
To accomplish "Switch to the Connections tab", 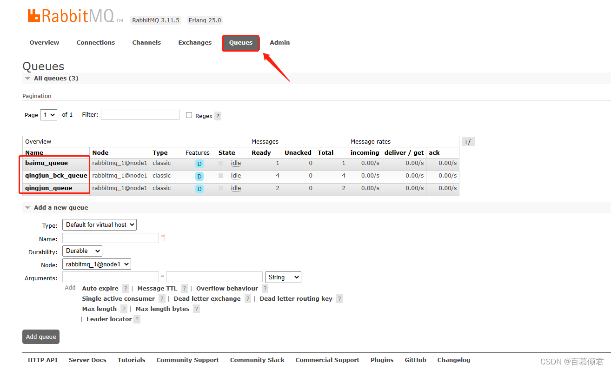I will tap(96, 43).
